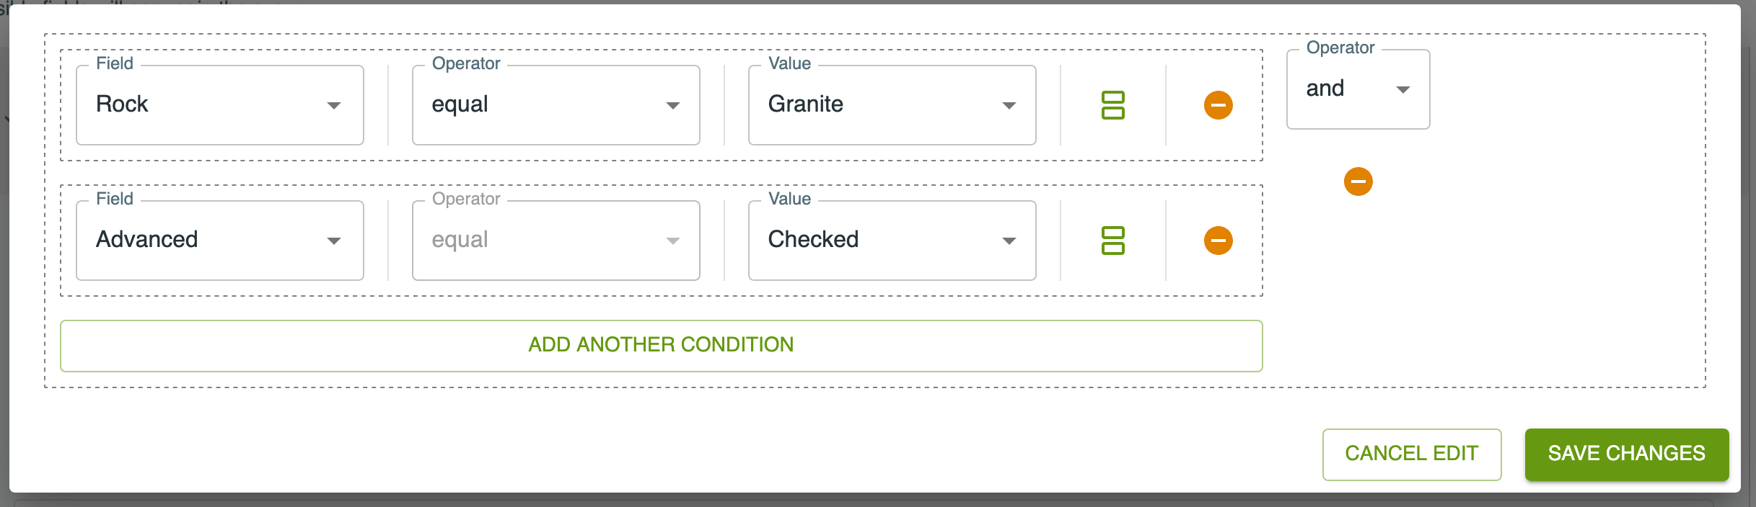Click the arrow beside the Rock field

333,106
